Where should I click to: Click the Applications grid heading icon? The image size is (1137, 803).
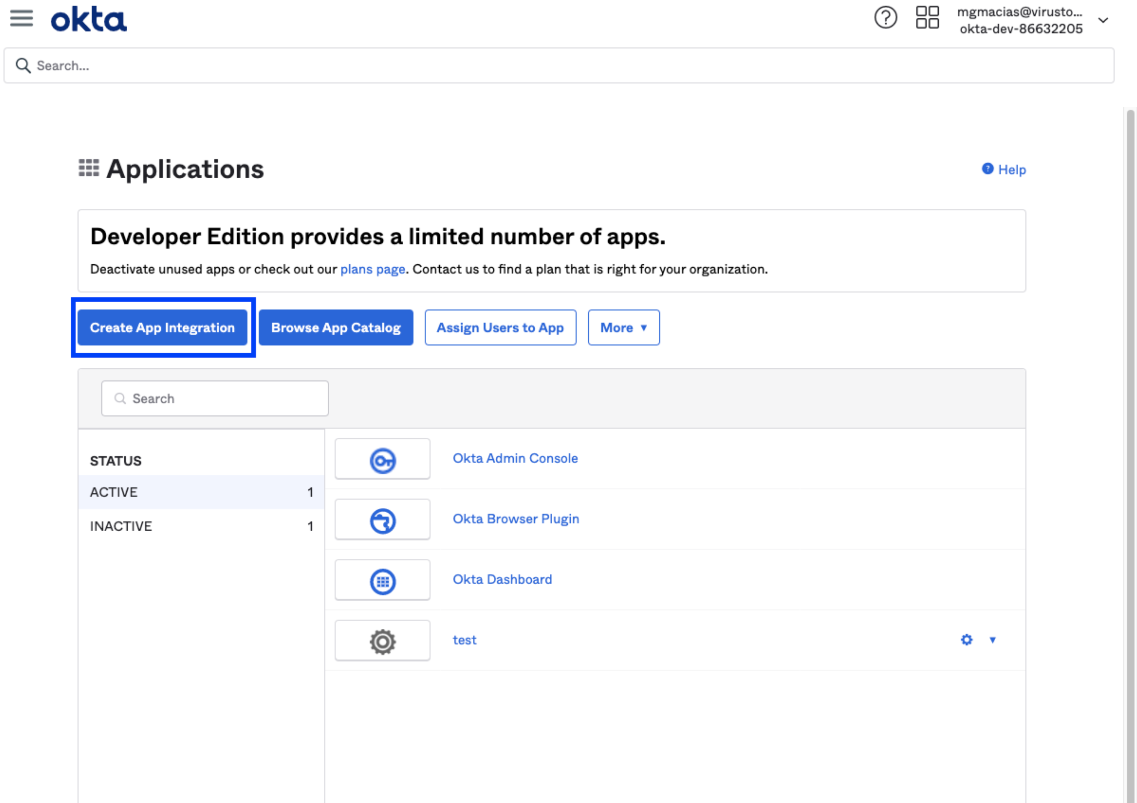point(89,168)
